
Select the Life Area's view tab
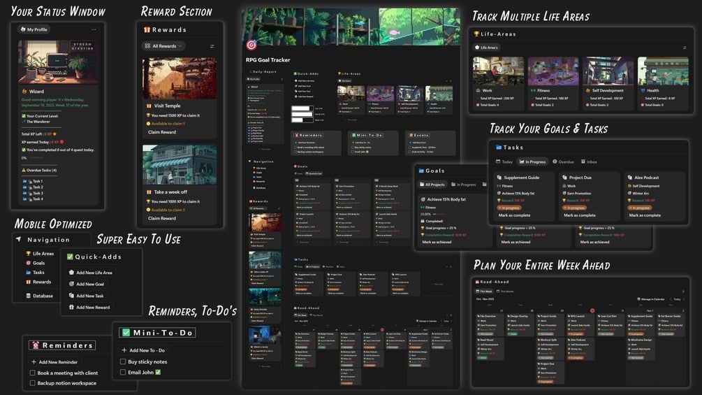[x=486, y=48]
